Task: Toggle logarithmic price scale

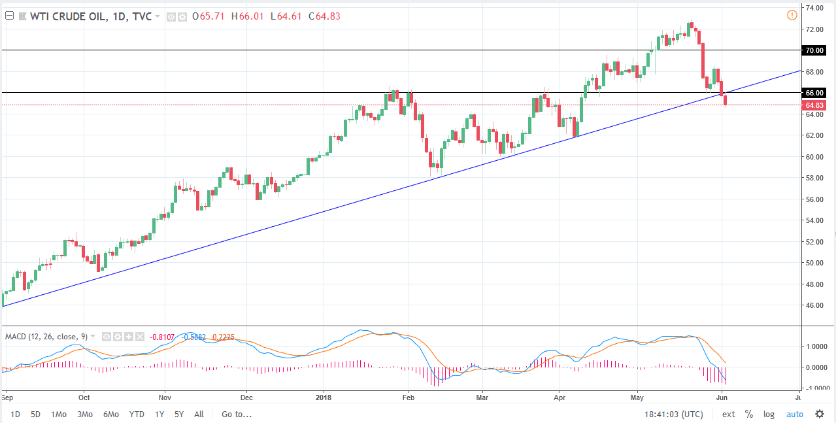Action: (769, 414)
